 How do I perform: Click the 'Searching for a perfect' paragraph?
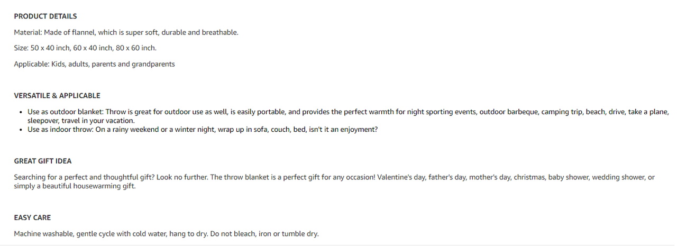(x=334, y=181)
